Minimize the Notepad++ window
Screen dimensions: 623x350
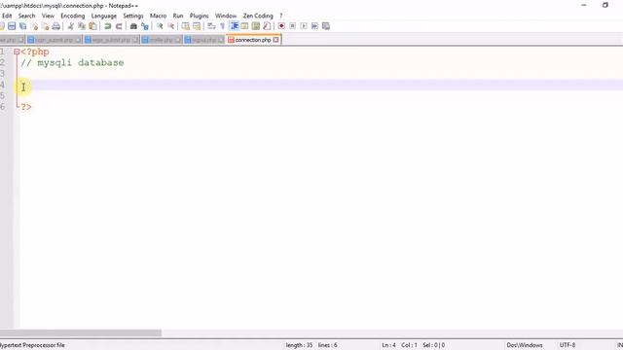click(x=584, y=5)
